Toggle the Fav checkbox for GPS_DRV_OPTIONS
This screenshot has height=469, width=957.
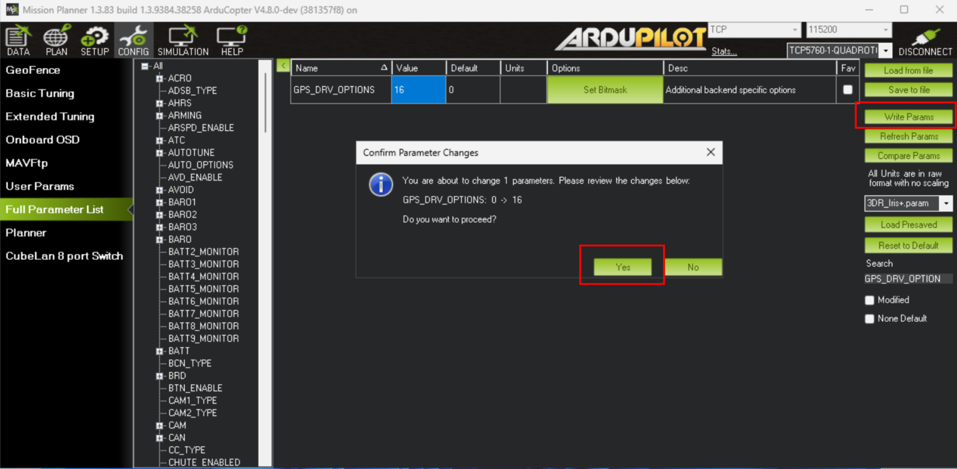click(848, 90)
